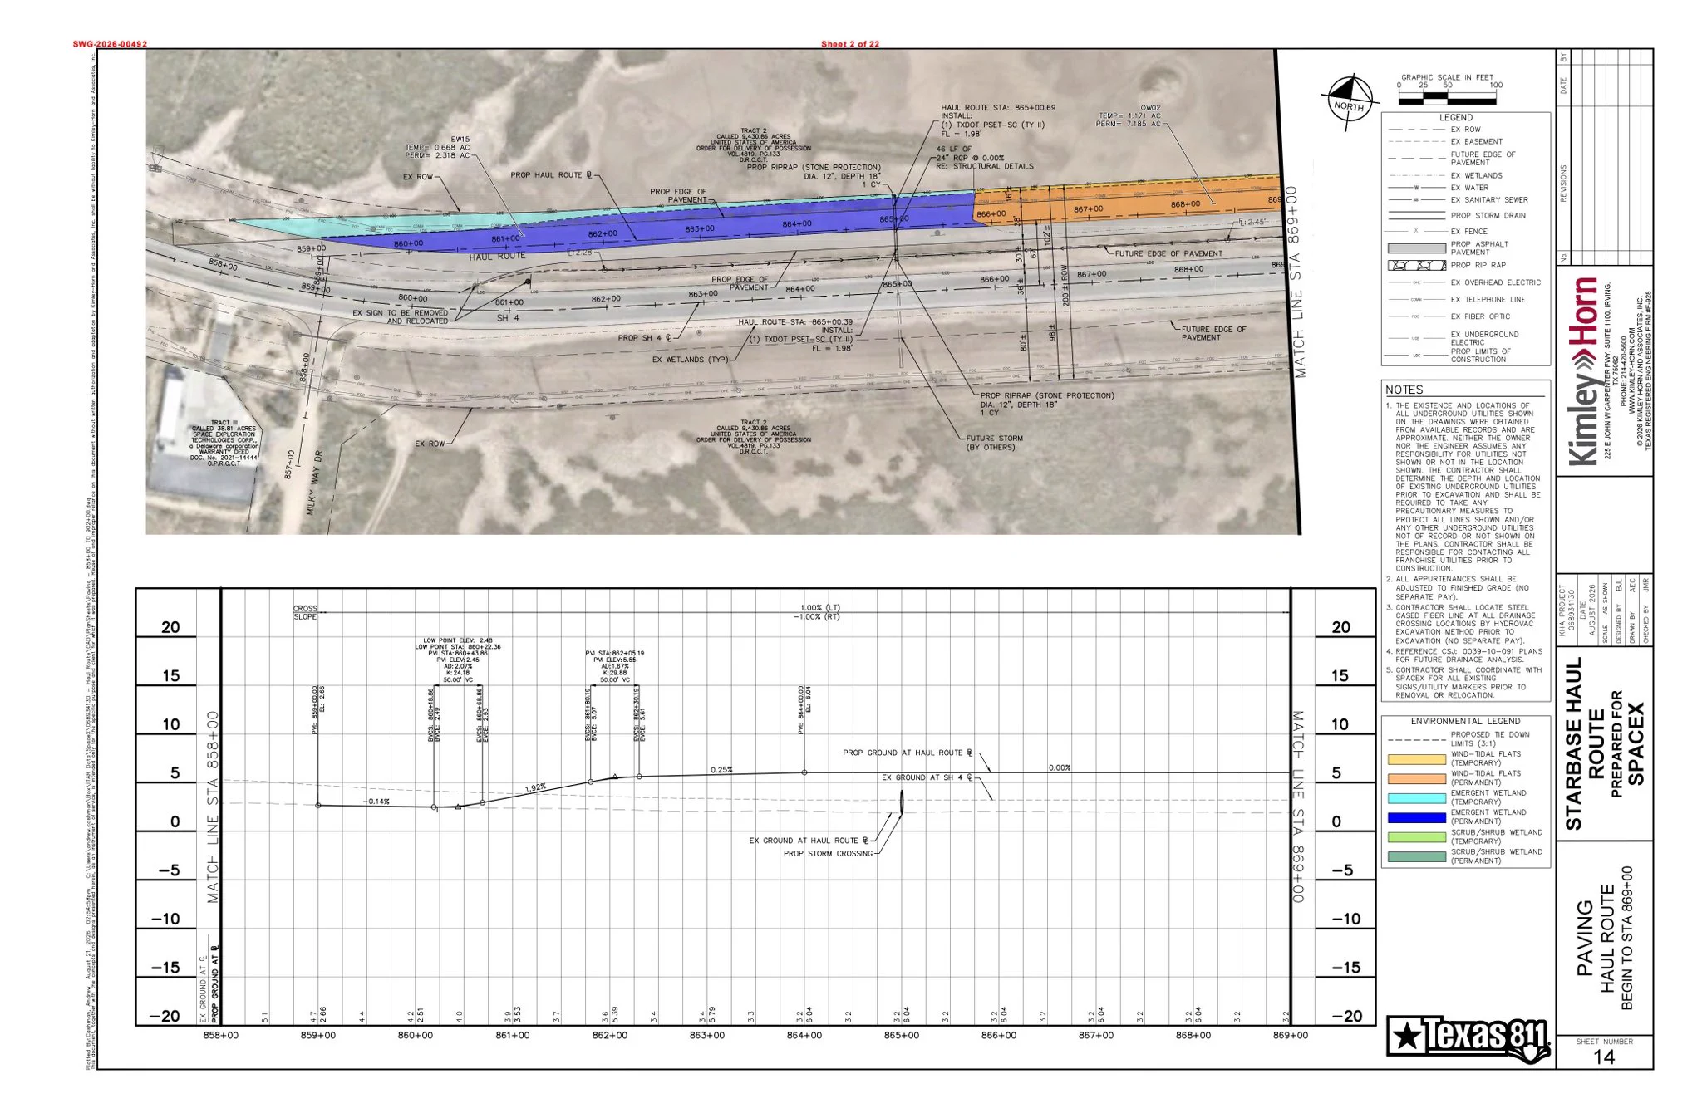
Task: Click the 'TRACT III' SpaceX parcel label
Action: click(x=224, y=444)
